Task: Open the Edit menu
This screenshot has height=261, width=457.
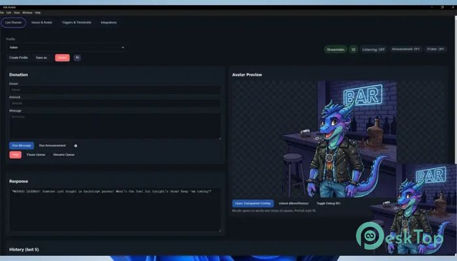Action: pos(8,13)
